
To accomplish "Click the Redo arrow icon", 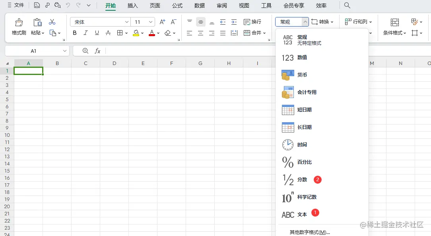I will coord(78,5).
